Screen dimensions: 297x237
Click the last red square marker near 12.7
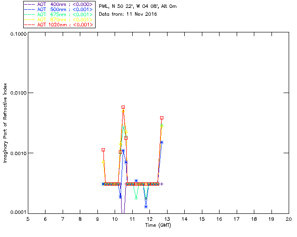point(161,118)
